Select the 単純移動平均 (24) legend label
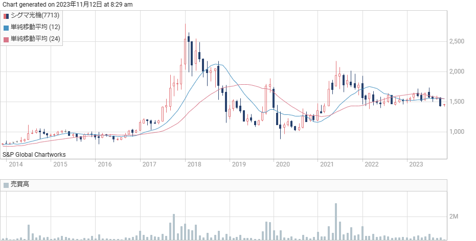 pos(35,39)
